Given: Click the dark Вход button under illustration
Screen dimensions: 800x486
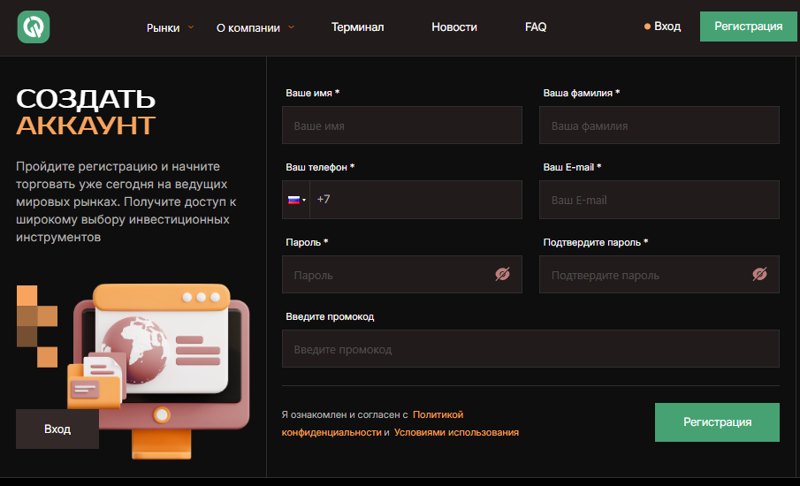Looking at the screenshot, I should pyautogui.click(x=57, y=429).
